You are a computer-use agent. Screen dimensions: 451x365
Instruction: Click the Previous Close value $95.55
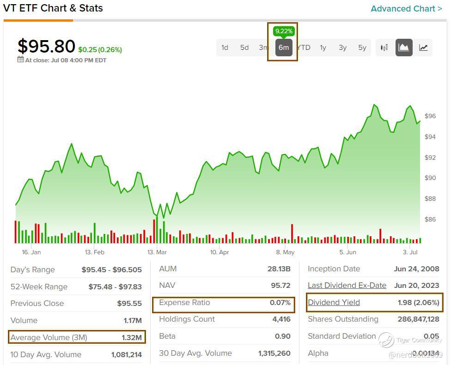[129, 303]
